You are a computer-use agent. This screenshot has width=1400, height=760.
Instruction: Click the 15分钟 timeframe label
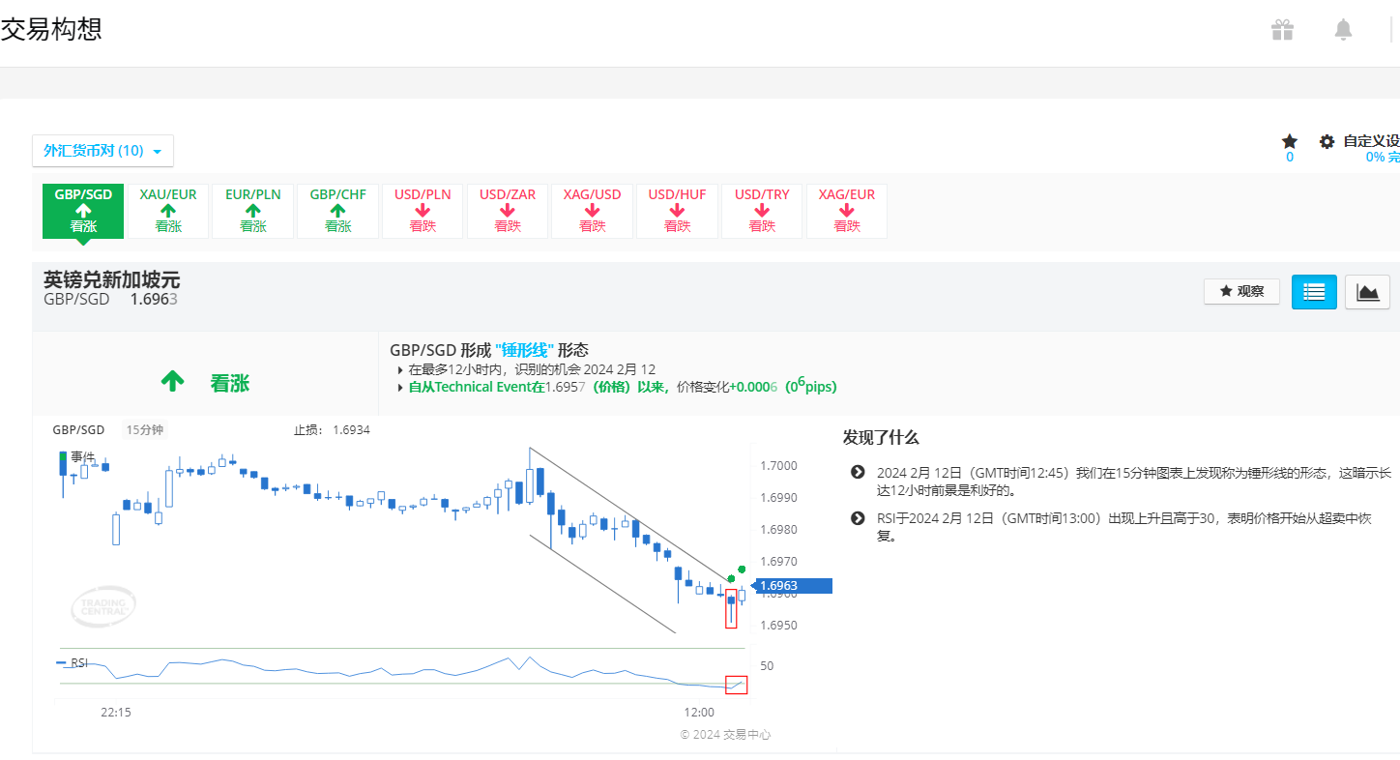(144, 430)
